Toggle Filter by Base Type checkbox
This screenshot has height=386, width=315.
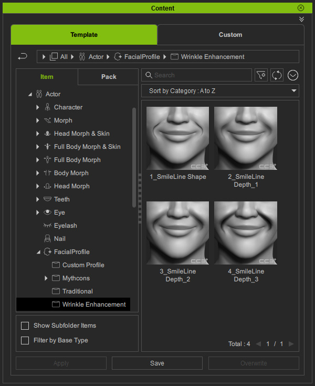(x=25, y=340)
